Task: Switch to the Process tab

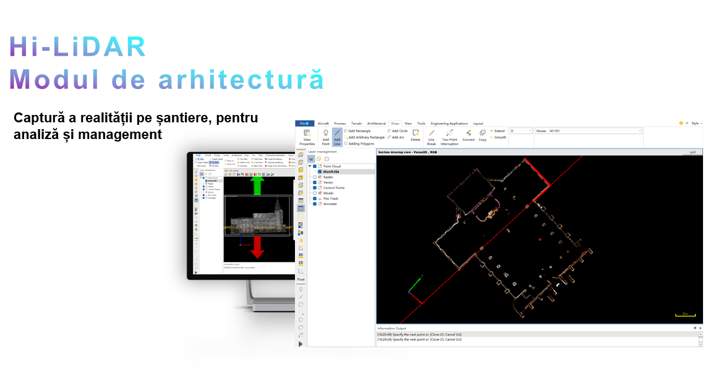Action: [x=340, y=124]
